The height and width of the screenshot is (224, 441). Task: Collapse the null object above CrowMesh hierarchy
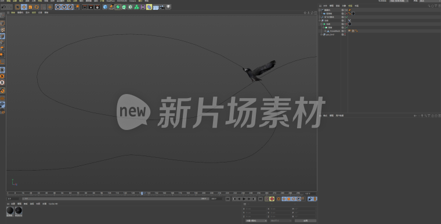320,20
